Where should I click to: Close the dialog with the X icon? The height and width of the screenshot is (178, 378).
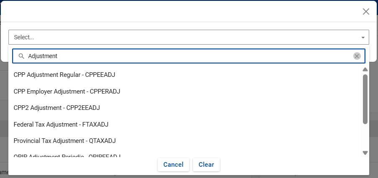click(x=366, y=12)
